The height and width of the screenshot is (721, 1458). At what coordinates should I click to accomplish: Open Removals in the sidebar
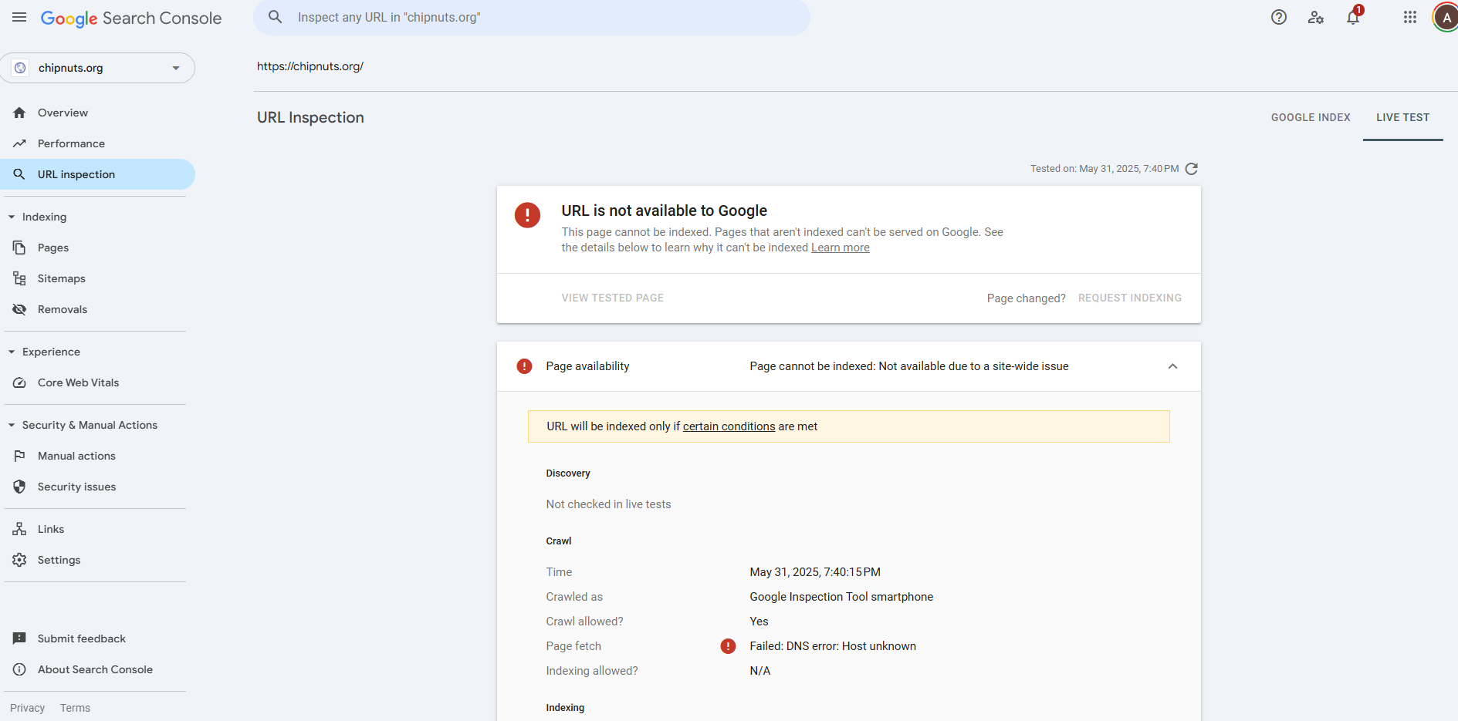coord(97,309)
